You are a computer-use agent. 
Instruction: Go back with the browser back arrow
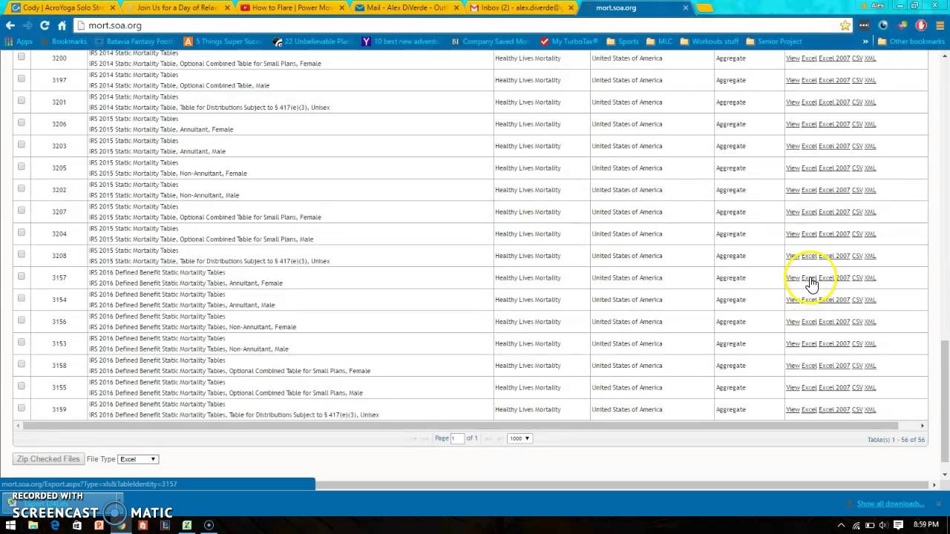(x=10, y=25)
